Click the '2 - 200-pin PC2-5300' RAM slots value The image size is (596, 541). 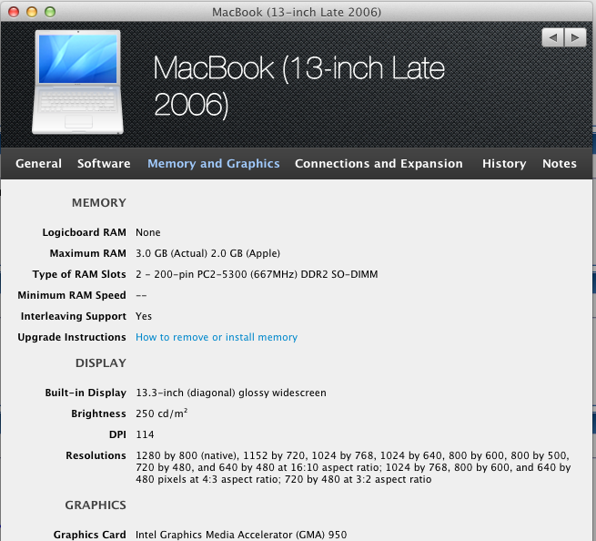257,274
